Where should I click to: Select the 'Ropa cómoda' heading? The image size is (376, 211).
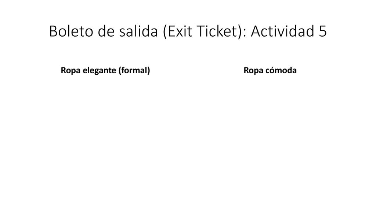coord(270,71)
